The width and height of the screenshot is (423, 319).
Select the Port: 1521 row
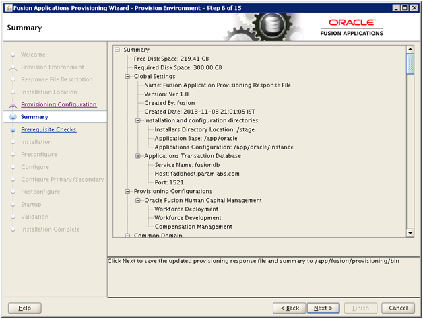(x=169, y=182)
